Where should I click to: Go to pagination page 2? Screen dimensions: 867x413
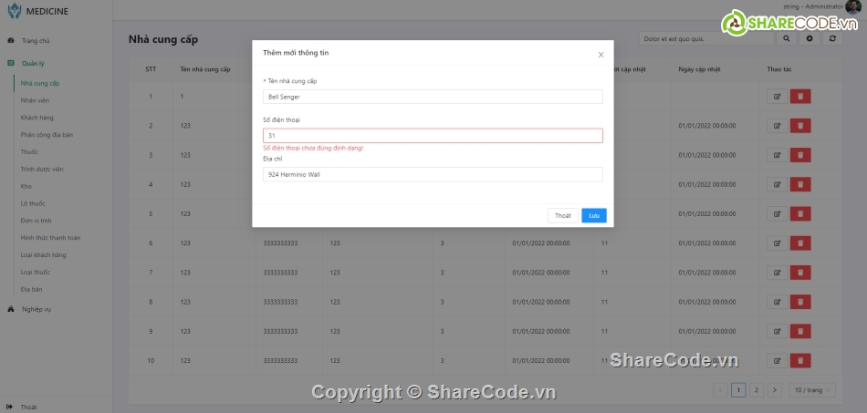click(x=757, y=390)
